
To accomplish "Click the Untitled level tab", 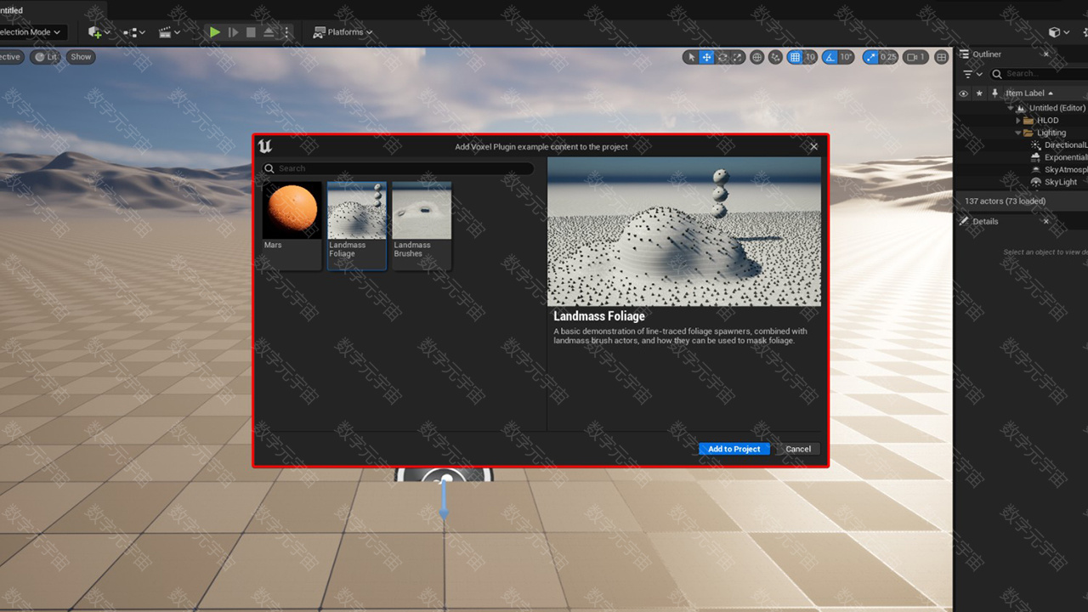I will tap(12, 10).
